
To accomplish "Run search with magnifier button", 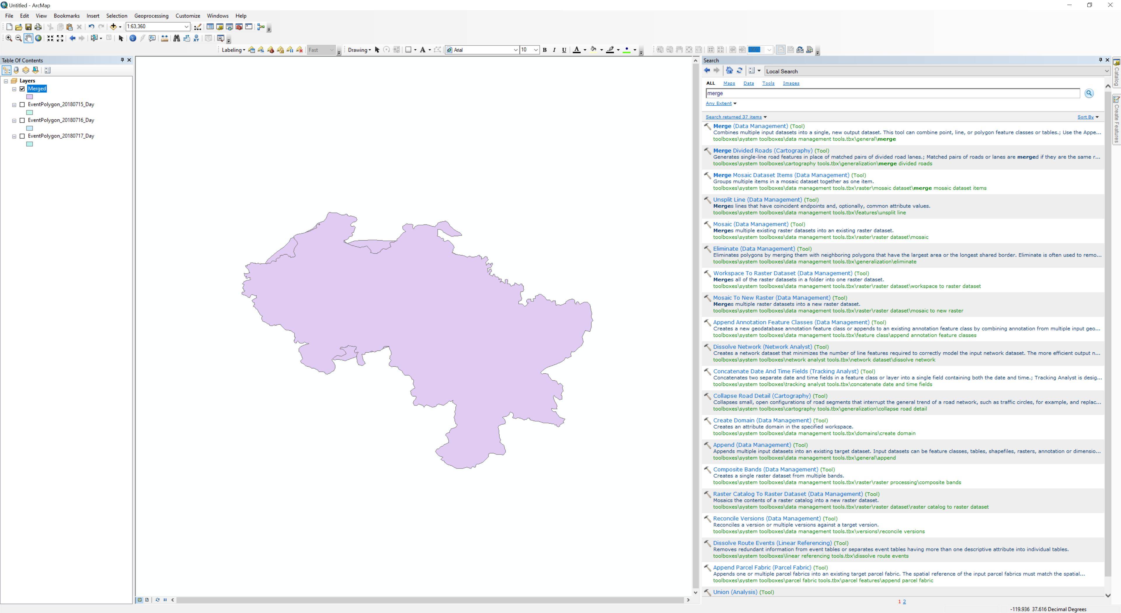I will (x=1089, y=93).
